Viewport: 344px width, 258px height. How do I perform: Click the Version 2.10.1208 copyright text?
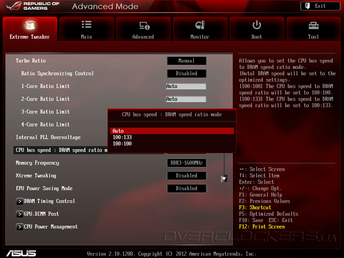coord(172,254)
